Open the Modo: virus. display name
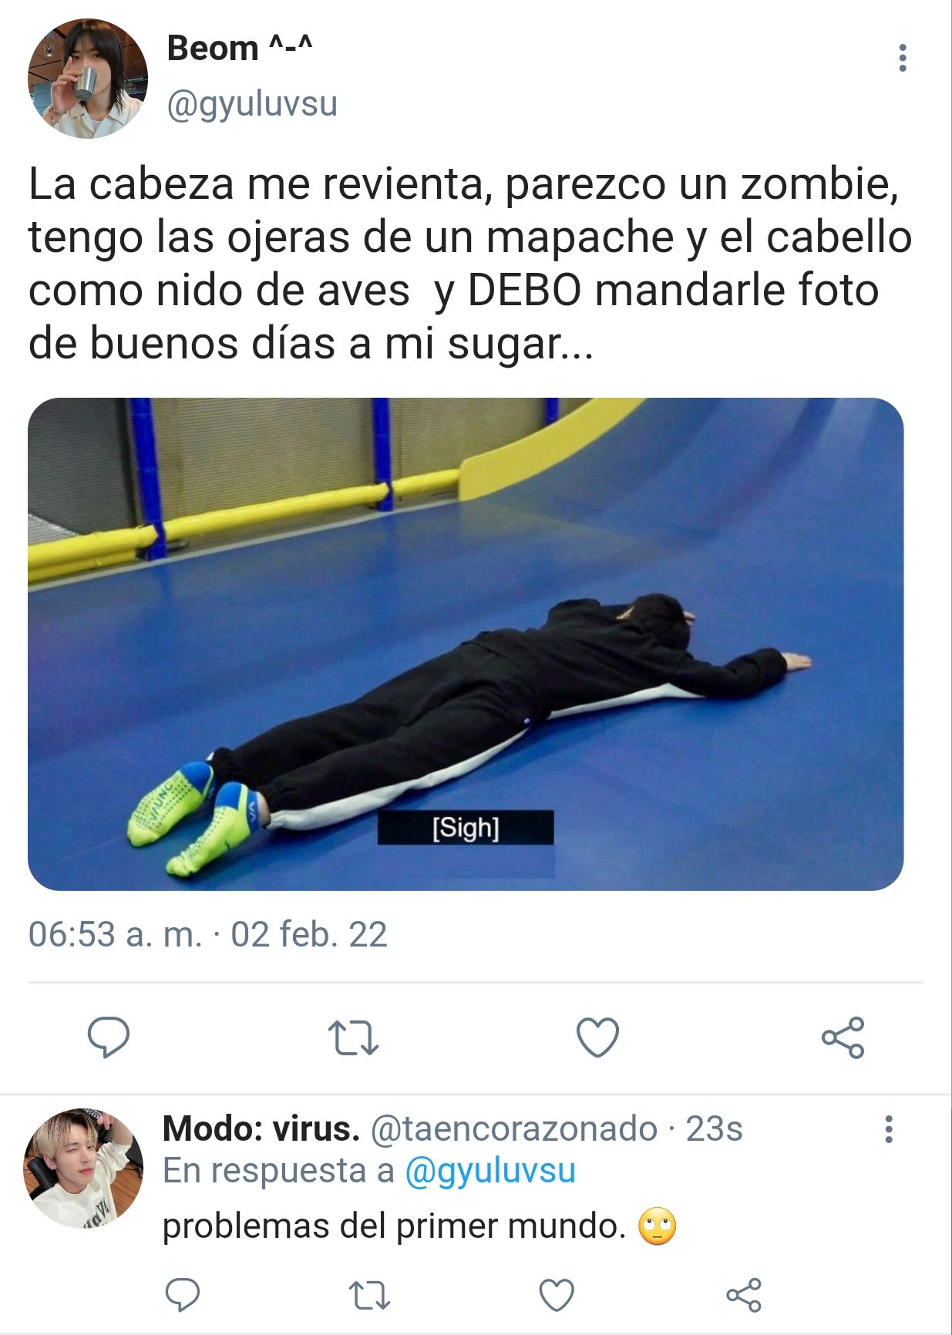 tap(261, 1129)
